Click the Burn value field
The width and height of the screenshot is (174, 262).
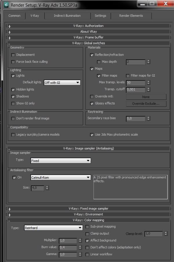68,248
